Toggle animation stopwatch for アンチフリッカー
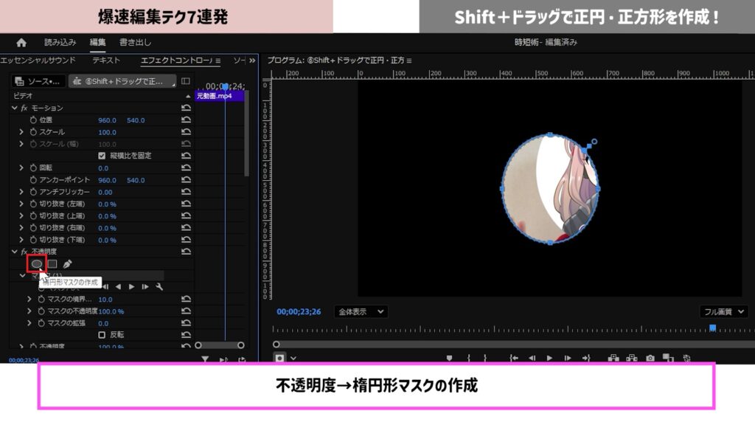The height and width of the screenshot is (425, 755). click(33, 192)
